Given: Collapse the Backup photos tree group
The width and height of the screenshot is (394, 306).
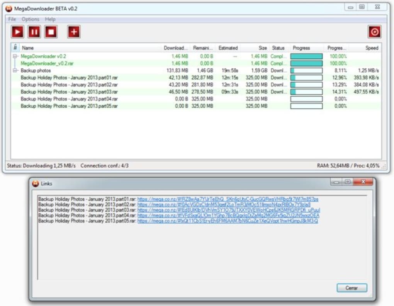Looking at the screenshot, I should coord(15,71).
